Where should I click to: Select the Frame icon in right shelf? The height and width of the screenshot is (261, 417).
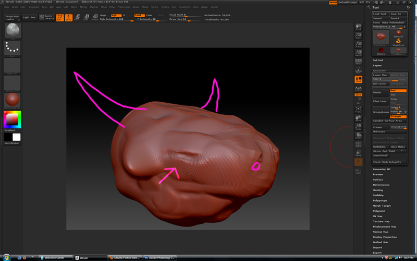pos(358,110)
